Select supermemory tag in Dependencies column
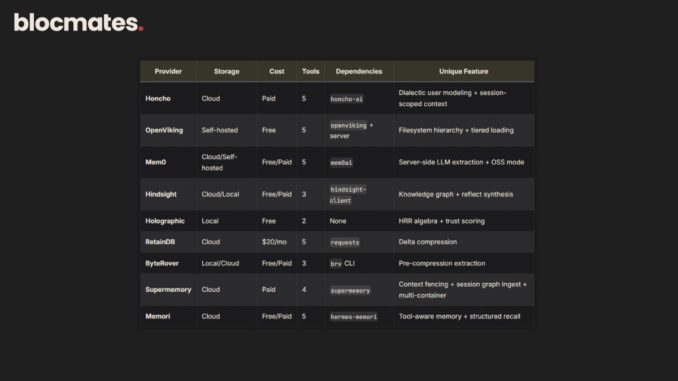The width and height of the screenshot is (678, 381). click(x=350, y=291)
